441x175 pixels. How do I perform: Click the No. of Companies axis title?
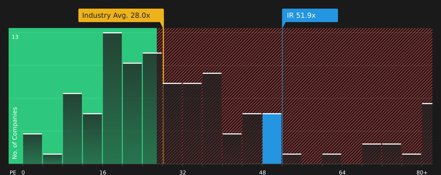point(15,133)
